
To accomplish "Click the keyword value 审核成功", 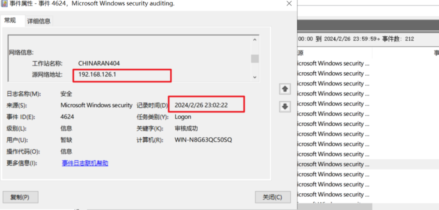I will click(186, 128).
